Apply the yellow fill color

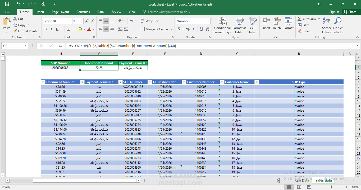coord(80,29)
